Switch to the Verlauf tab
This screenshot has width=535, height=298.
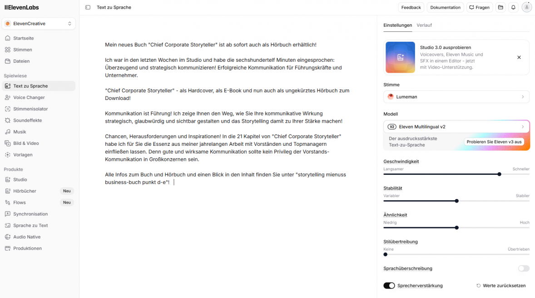point(424,25)
